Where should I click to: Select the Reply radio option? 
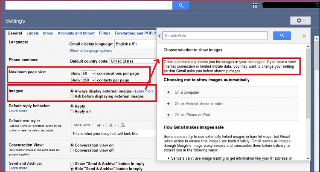pyautogui.click(x=72, y=106)
